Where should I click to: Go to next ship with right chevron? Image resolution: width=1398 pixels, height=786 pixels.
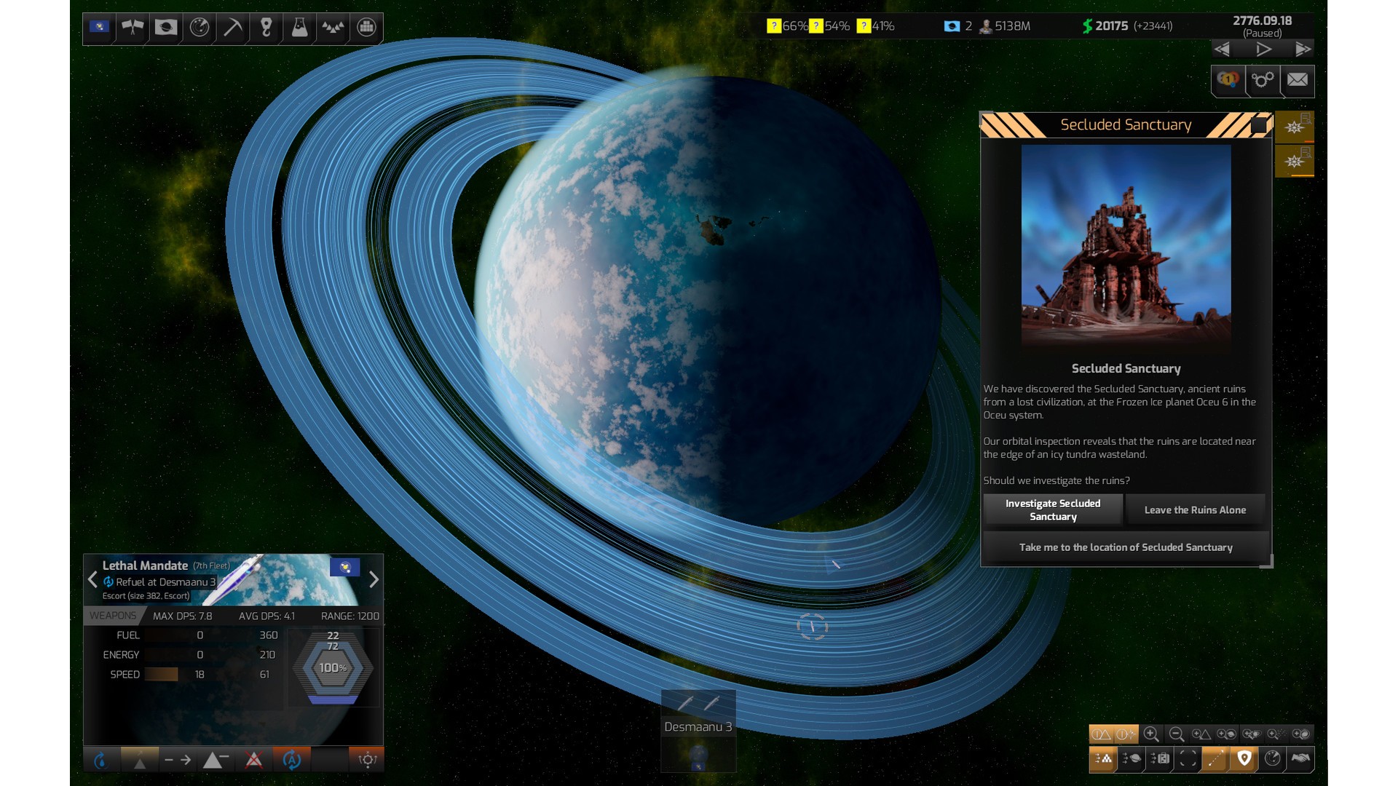pos(374,580)
